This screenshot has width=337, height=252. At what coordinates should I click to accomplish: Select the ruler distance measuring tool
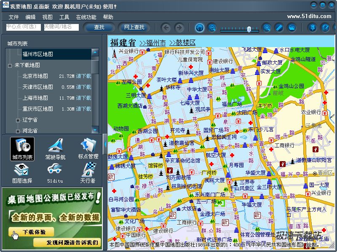(x=278, y=28)
